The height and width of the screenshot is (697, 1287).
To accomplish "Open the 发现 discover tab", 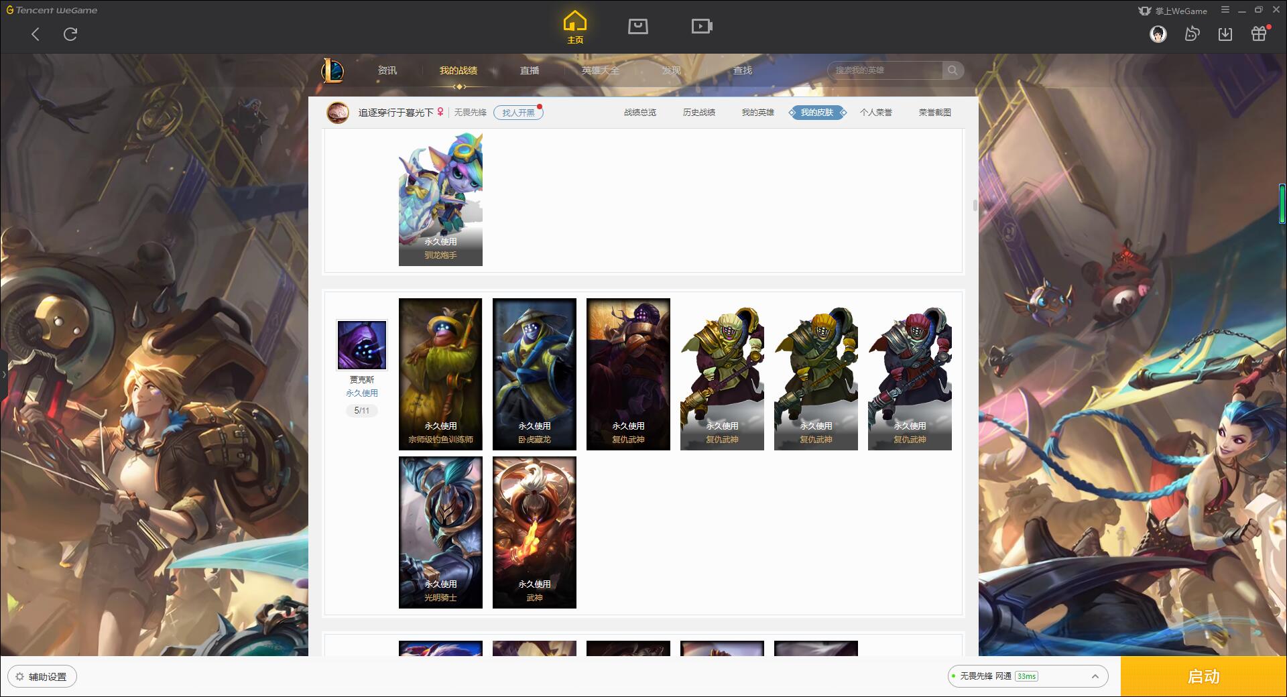I will tap(672, 70).
